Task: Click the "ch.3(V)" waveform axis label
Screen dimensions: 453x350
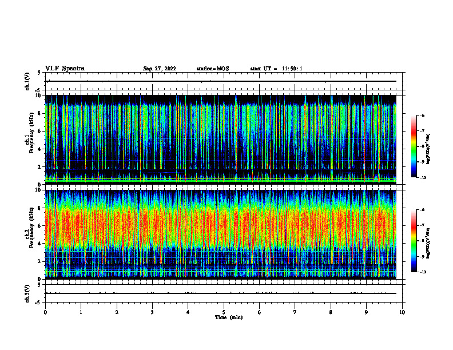Action: pyautogui.click(x=27, y=293)
